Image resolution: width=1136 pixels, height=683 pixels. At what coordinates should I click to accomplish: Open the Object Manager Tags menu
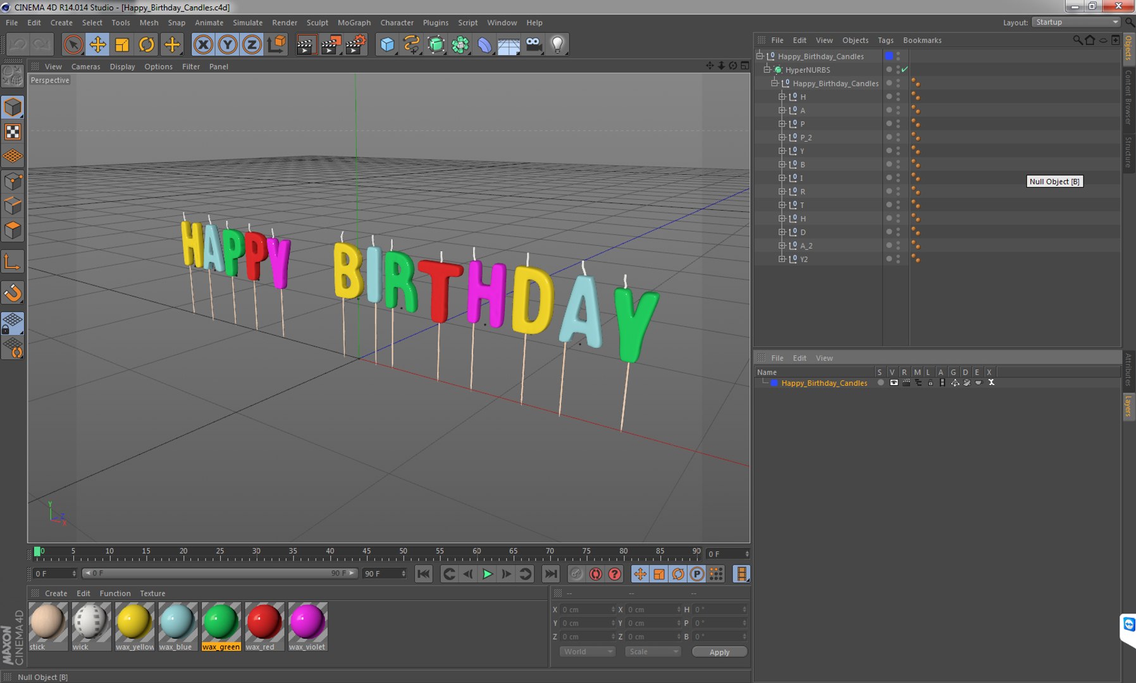click(x=885, y=40)
